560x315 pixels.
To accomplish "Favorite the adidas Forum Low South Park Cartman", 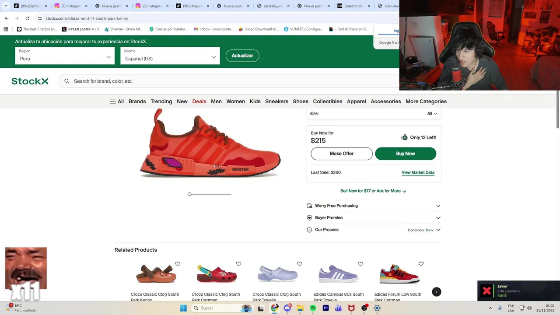I will coord(421,264).
